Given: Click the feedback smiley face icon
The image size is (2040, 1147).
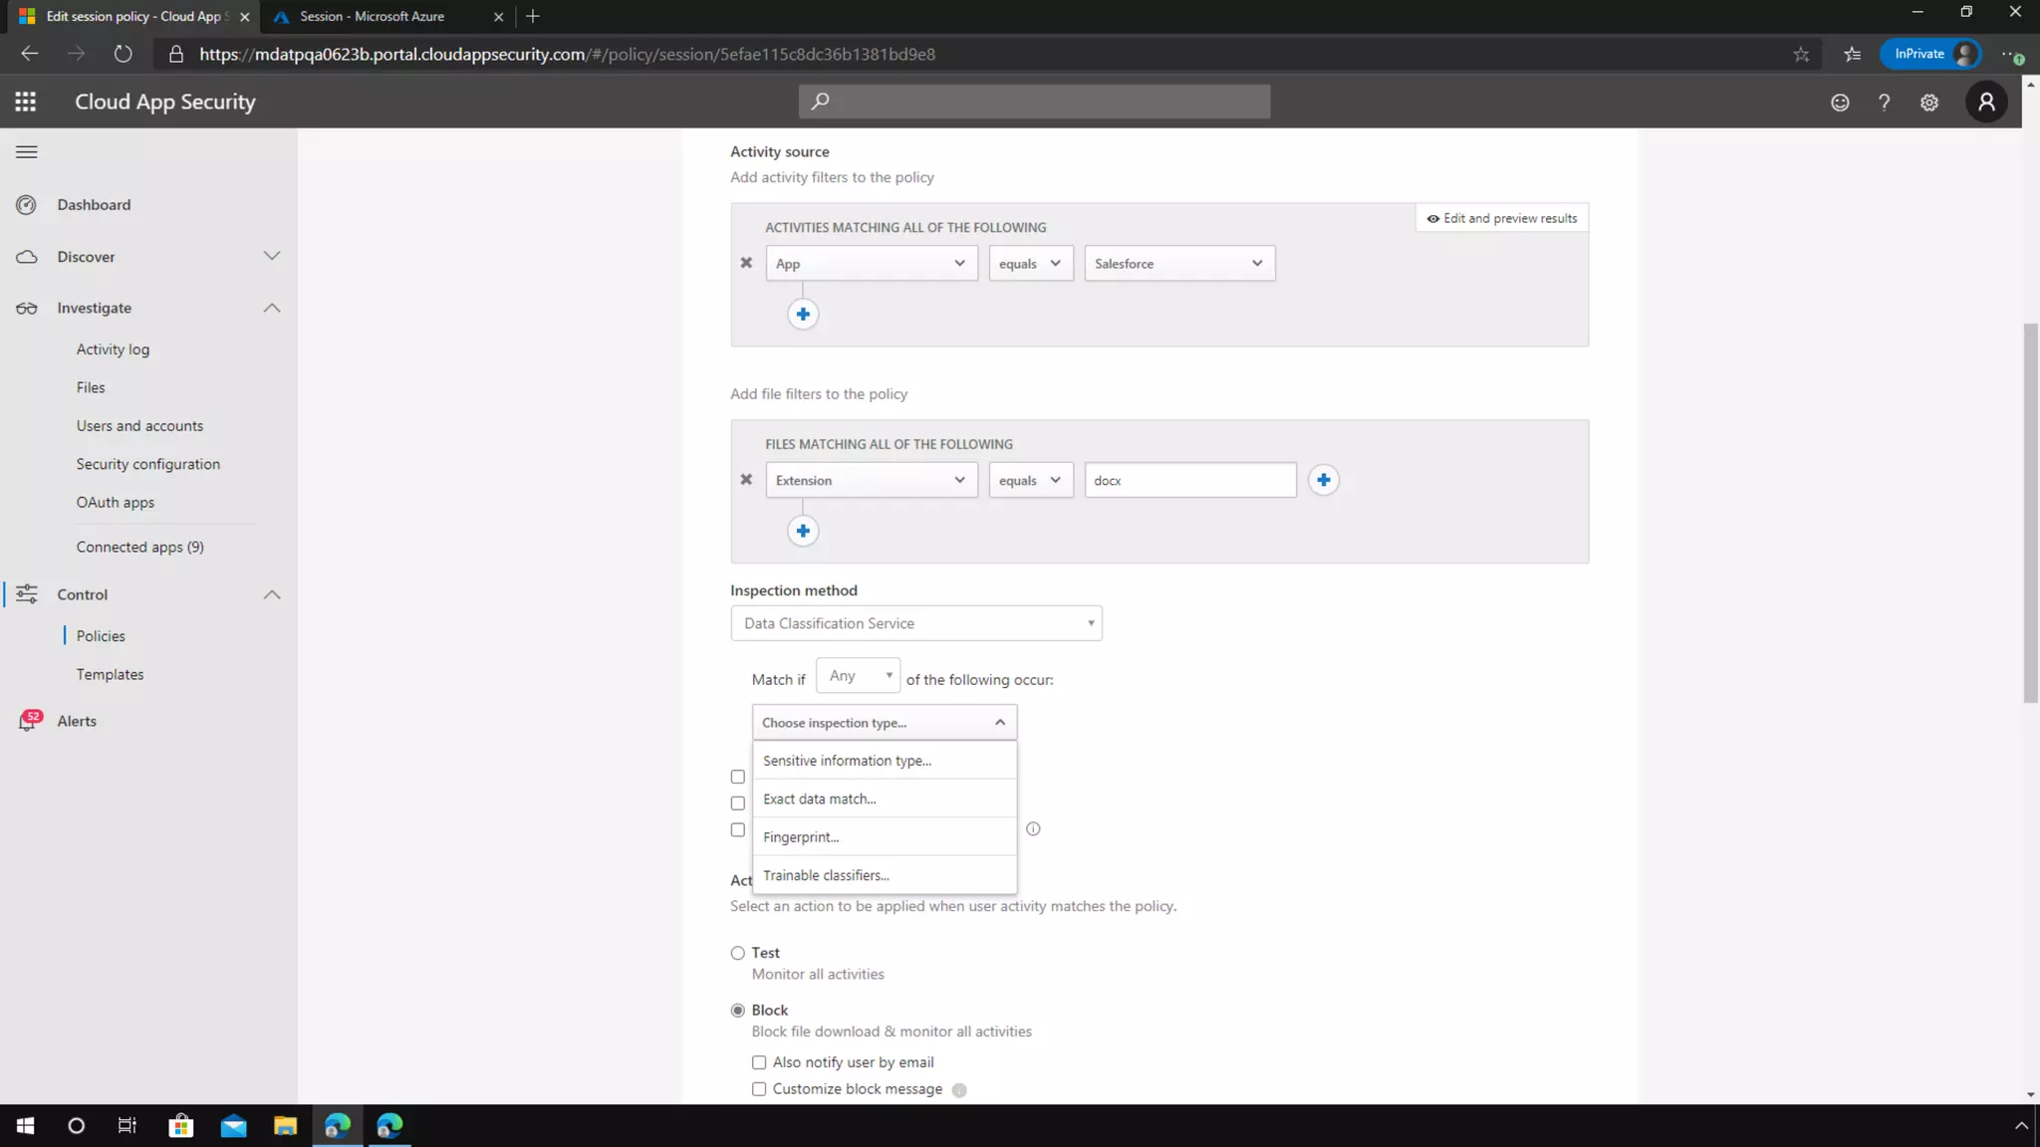Looking at the screenshot, I should tap(1840, 103).
